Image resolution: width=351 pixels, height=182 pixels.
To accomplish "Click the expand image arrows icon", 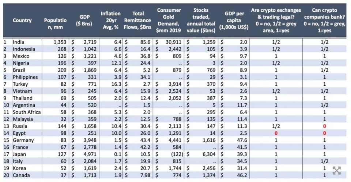I will [336, 171].
